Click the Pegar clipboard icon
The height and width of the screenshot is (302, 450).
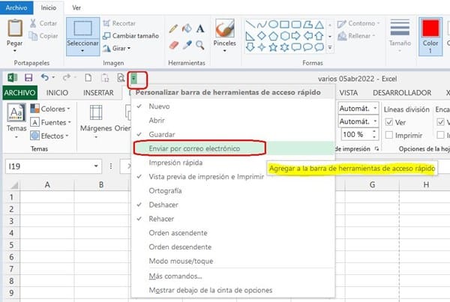(15, 28)
